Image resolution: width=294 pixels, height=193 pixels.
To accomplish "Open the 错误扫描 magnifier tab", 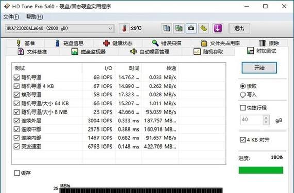I will (166, 43).
